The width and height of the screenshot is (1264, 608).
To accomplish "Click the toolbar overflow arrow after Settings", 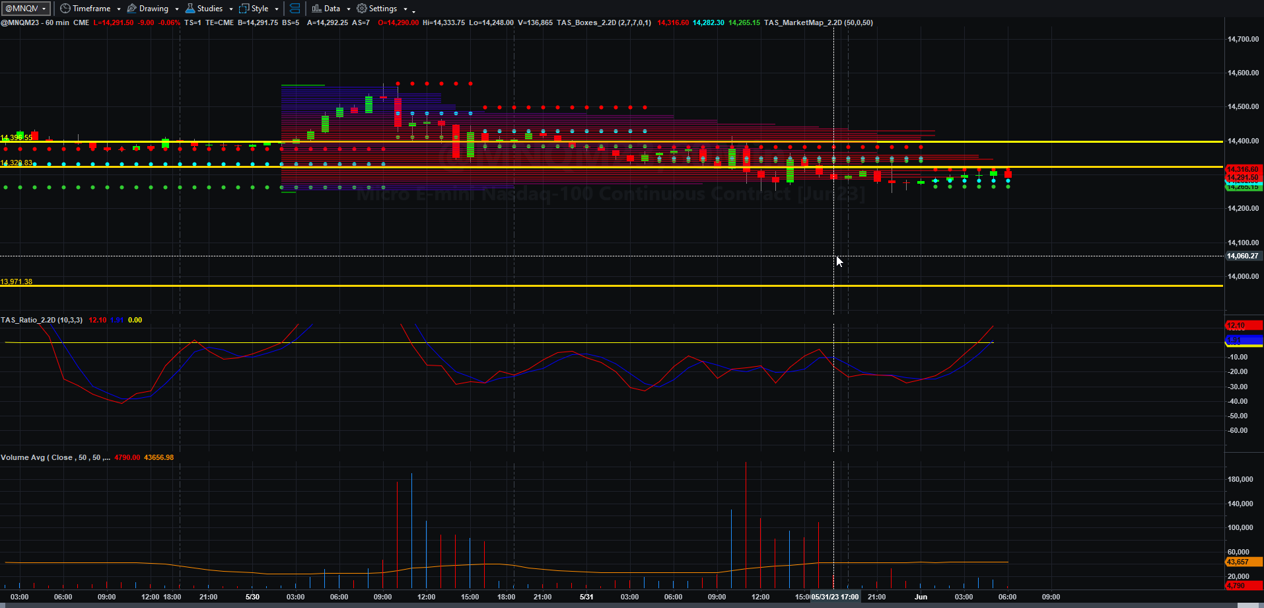I will point(414,11).
